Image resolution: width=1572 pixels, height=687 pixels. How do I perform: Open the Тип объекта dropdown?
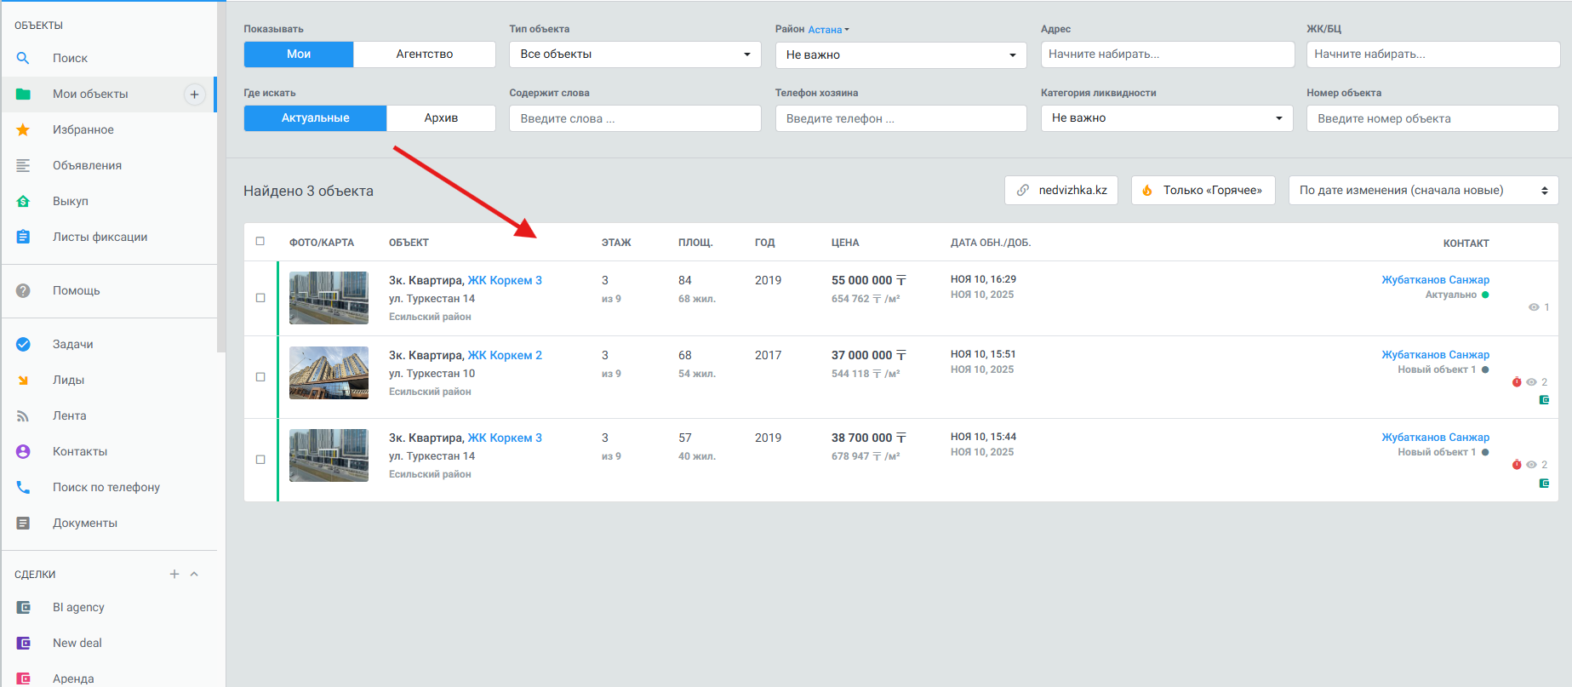pos(635,54)
